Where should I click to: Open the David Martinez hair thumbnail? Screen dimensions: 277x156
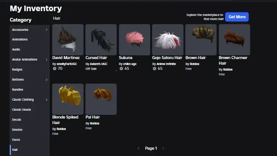68,40
